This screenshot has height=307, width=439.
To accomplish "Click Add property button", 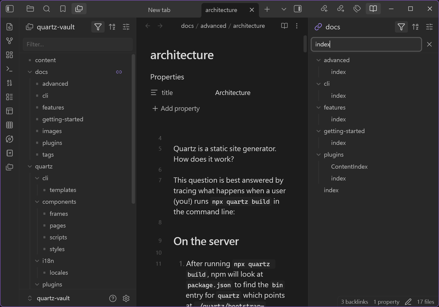I will [x=176, y=109].
